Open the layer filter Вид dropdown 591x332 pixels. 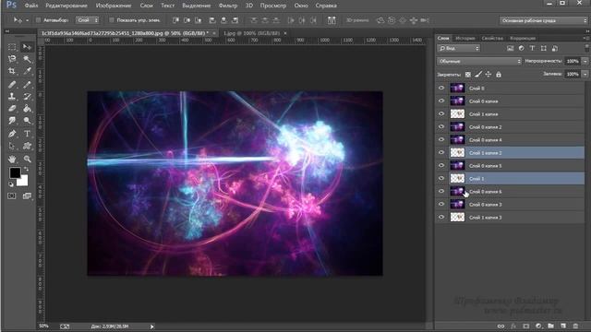(458, 48)
